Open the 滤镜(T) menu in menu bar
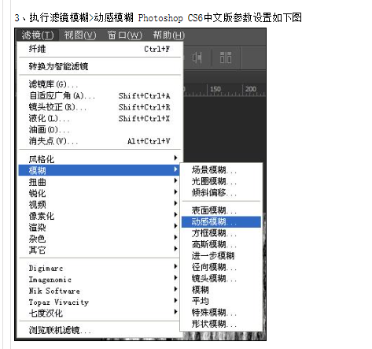Image resolution: width=372 pixels, height=349 pixels. tap(38, 35)
